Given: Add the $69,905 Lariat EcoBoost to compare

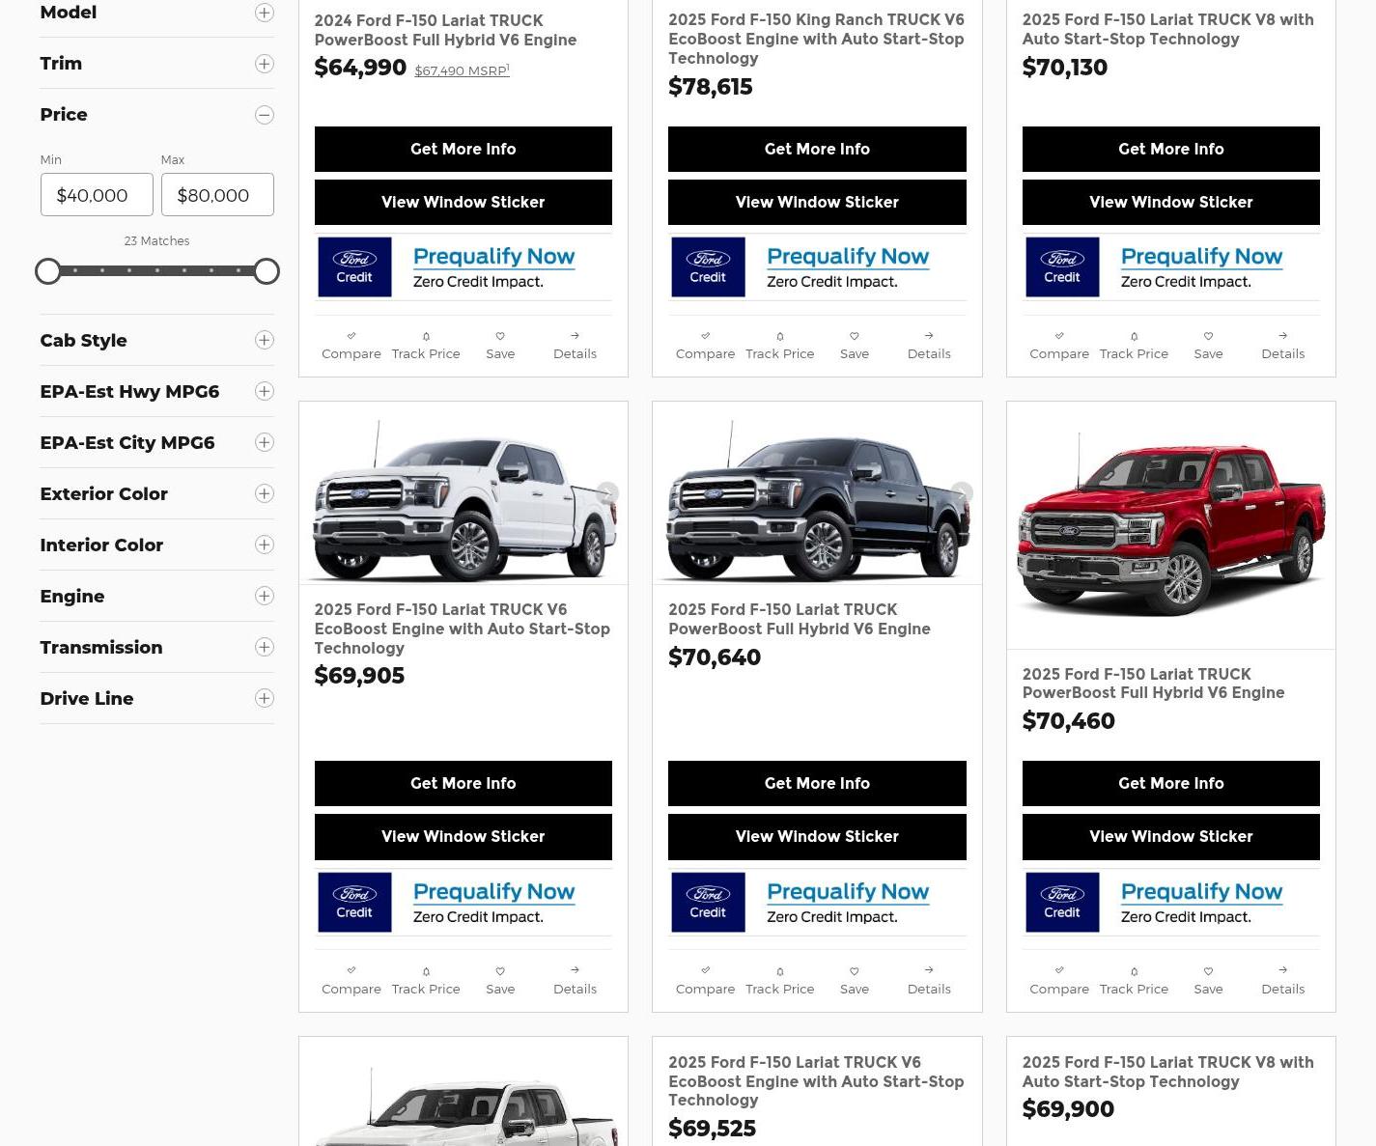Looking at the screenshot, I should point(351,981).
